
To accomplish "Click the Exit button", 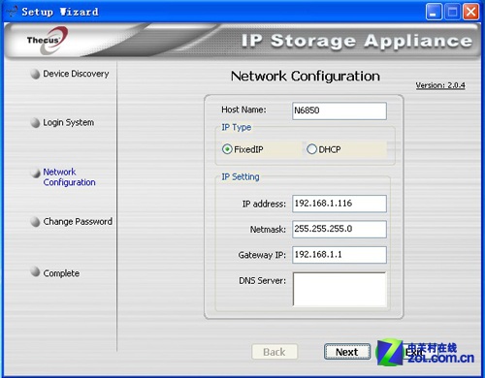I will click(414, 352).
